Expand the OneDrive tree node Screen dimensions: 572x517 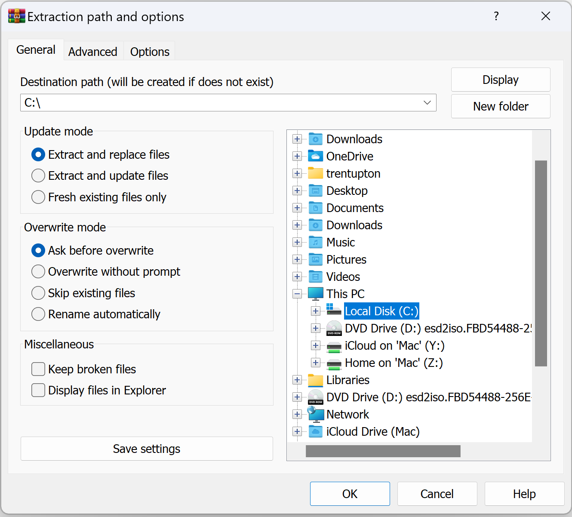297,156
